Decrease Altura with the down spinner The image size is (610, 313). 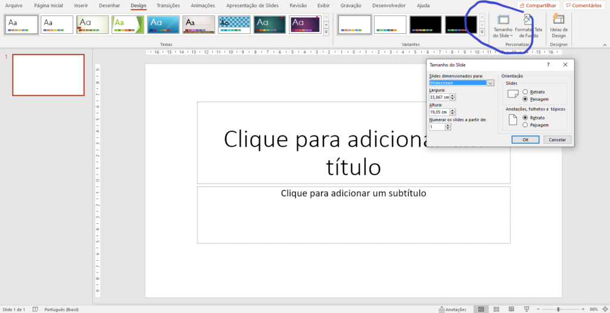coord(453,113)
